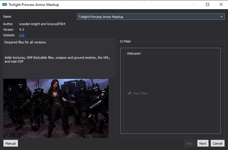Open the Website Link

click(x=22, y=35)
